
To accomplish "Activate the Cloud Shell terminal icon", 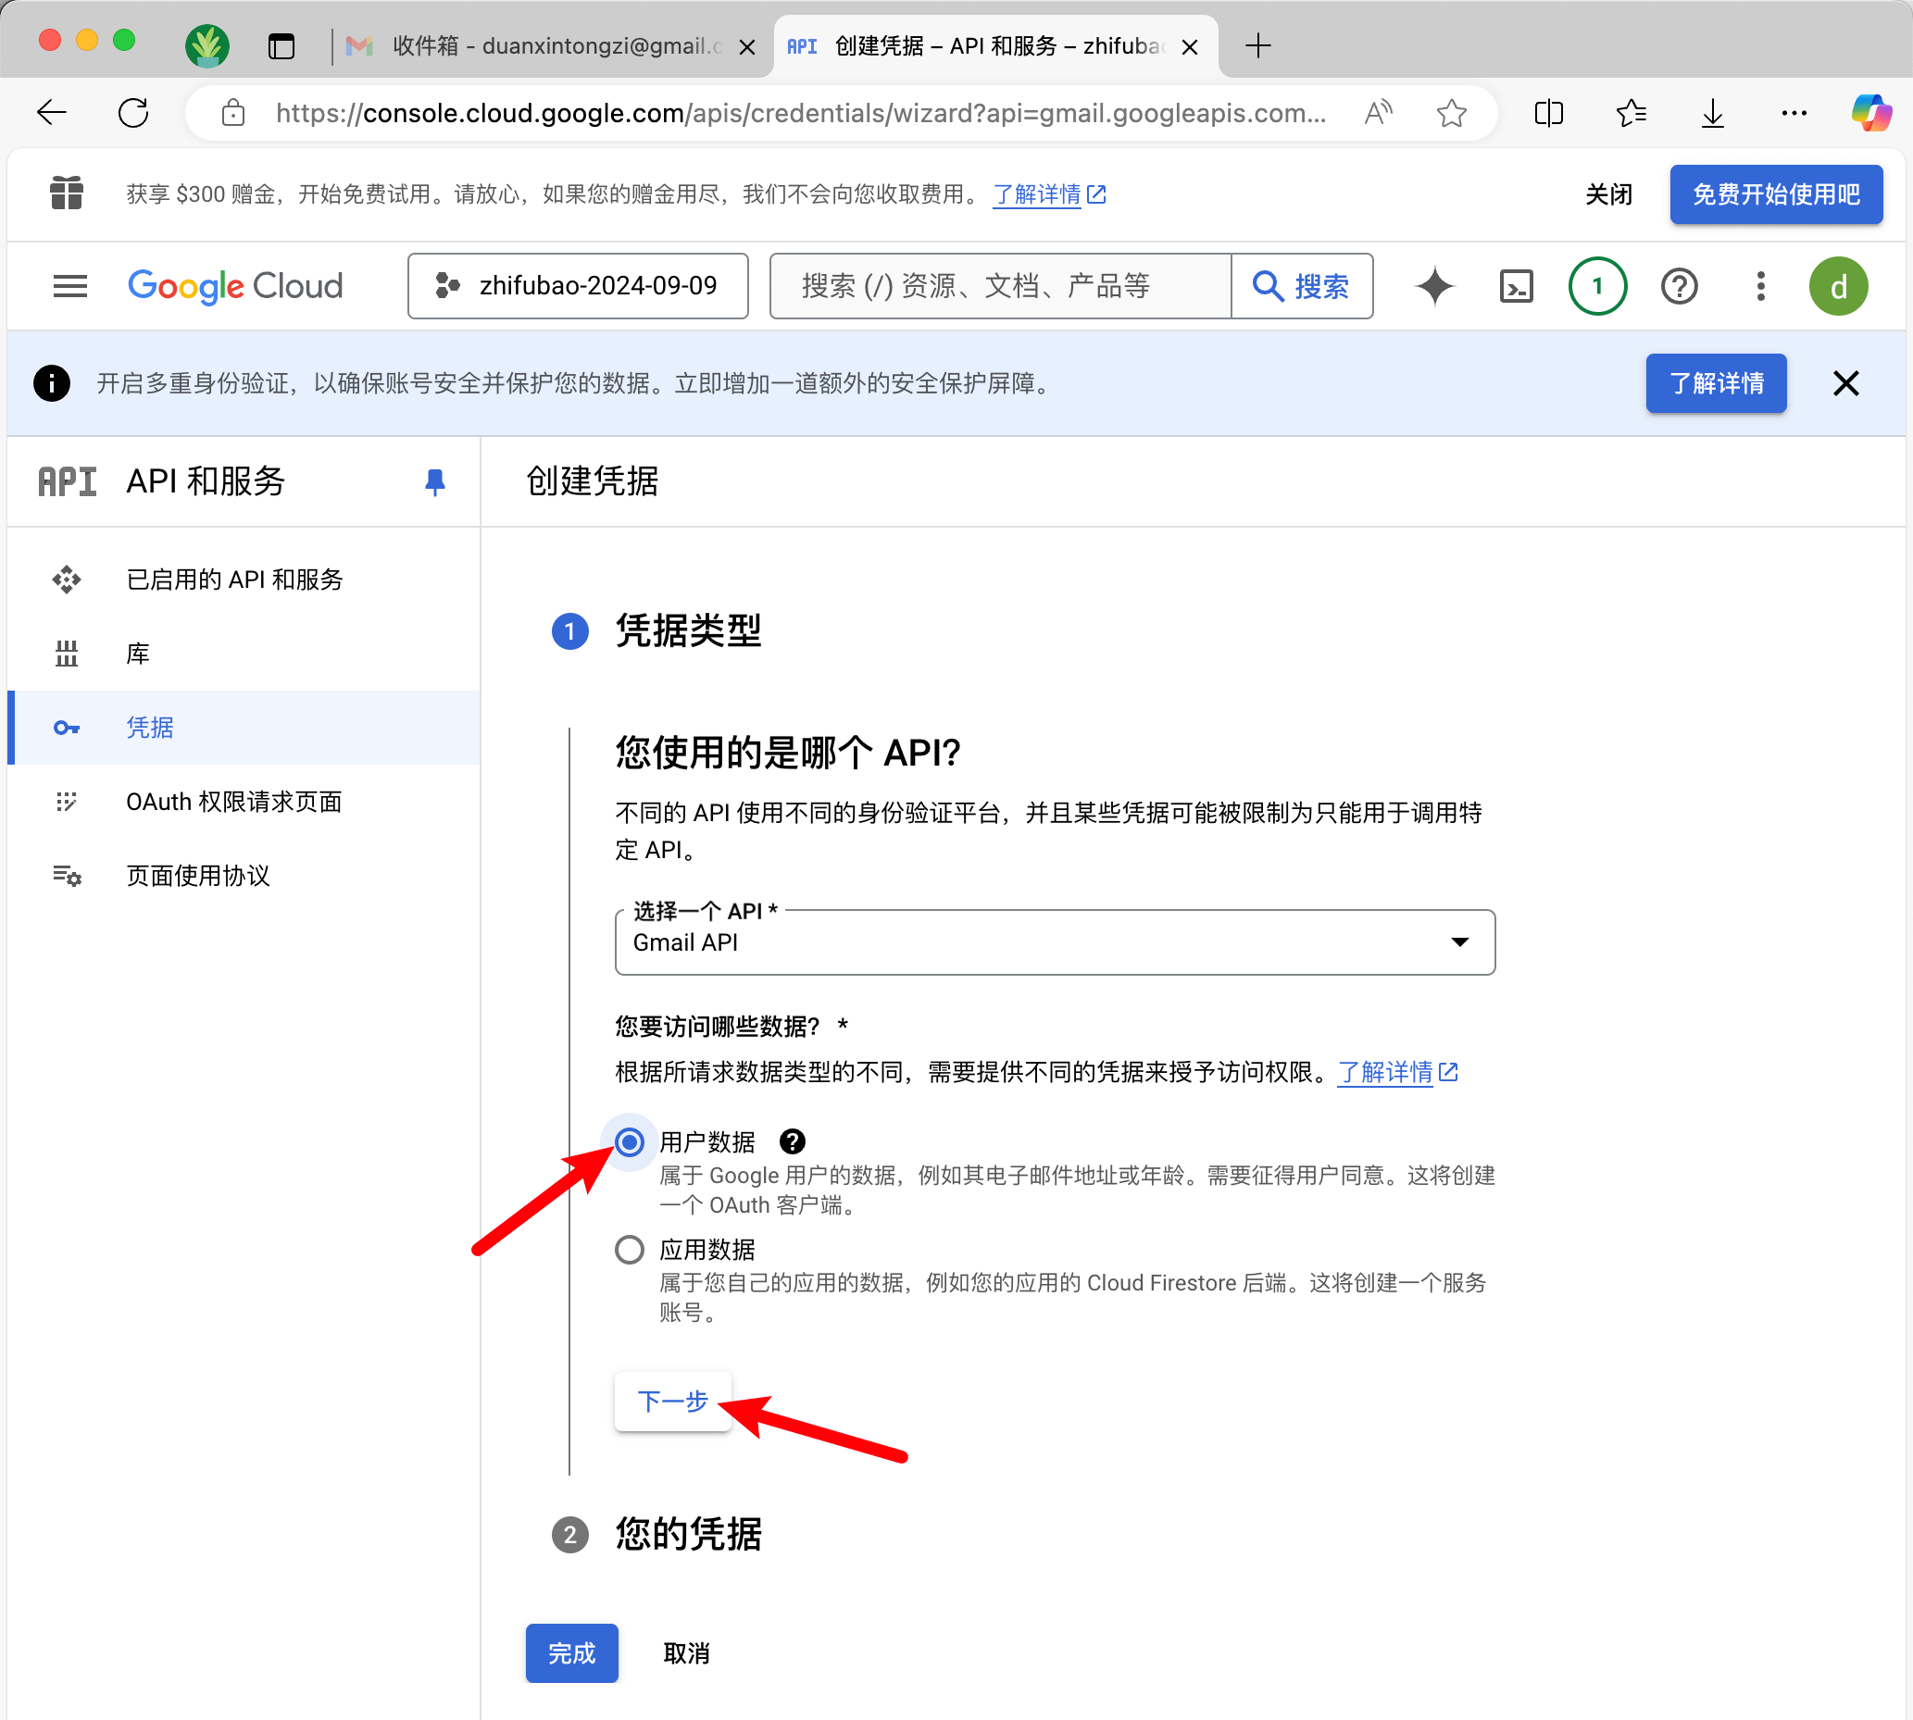I will pyautogui.click(x=1515, y=285).
